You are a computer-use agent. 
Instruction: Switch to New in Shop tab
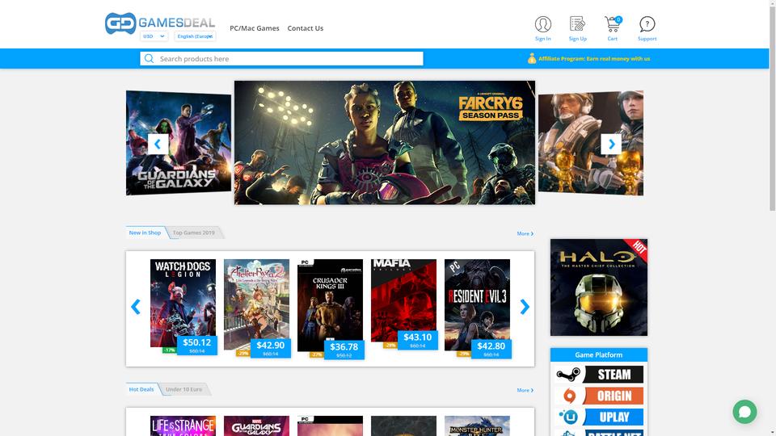tap(145, 233)
